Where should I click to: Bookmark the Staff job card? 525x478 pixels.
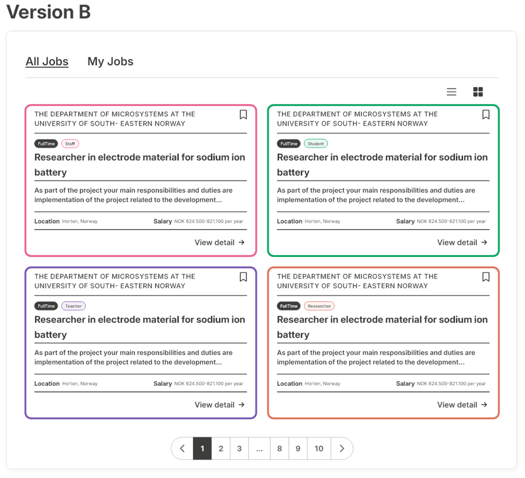coord(243,115)
